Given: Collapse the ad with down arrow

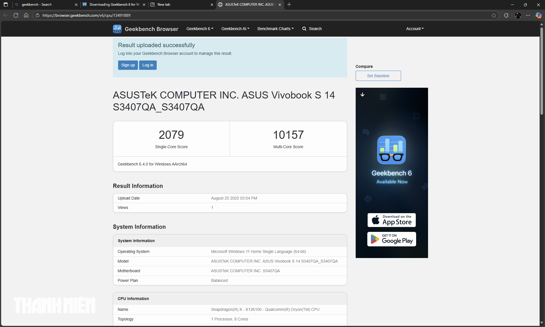Looking at the screenshot, I should tap(362, 95).
